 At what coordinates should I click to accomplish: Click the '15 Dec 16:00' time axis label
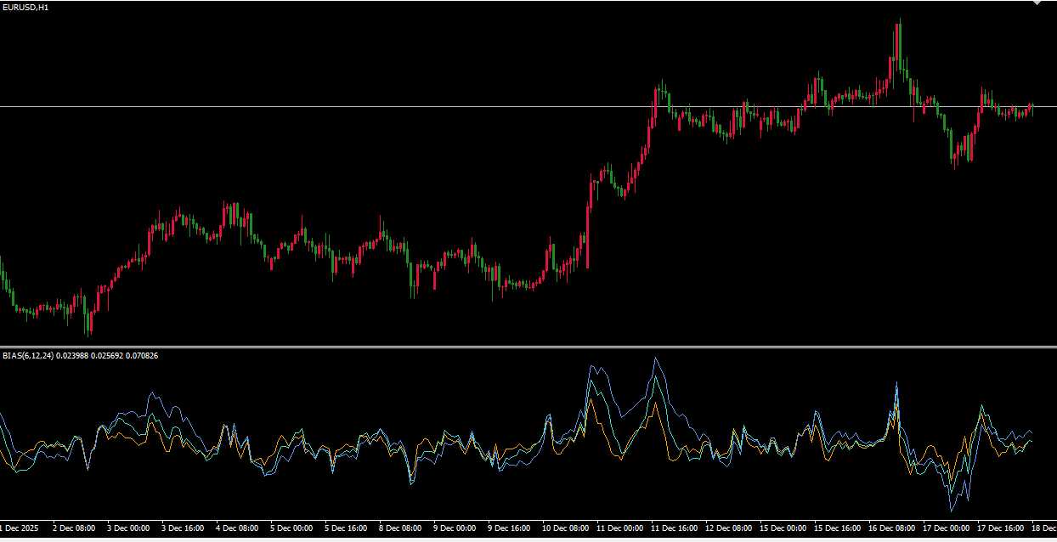coord(836,528)
